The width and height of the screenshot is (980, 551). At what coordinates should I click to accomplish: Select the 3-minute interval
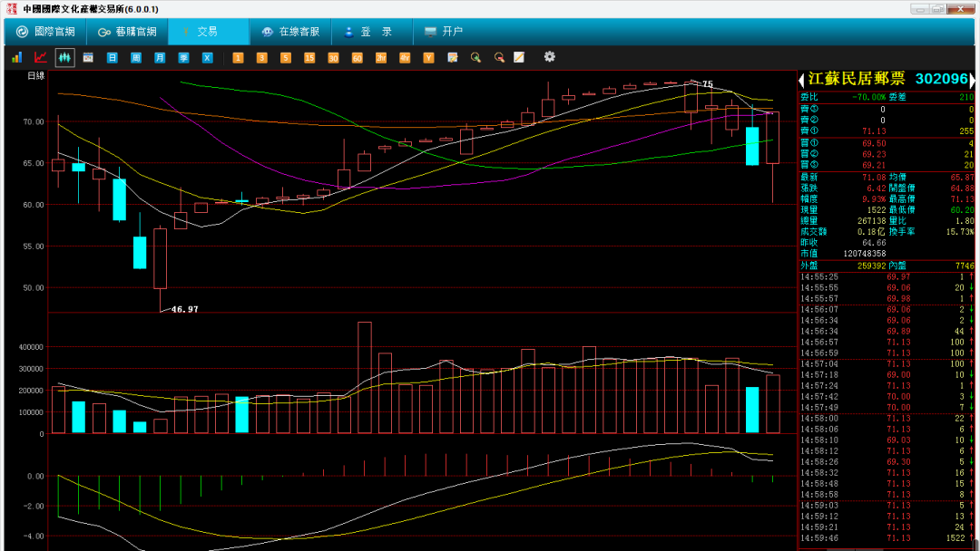(261, 57)
